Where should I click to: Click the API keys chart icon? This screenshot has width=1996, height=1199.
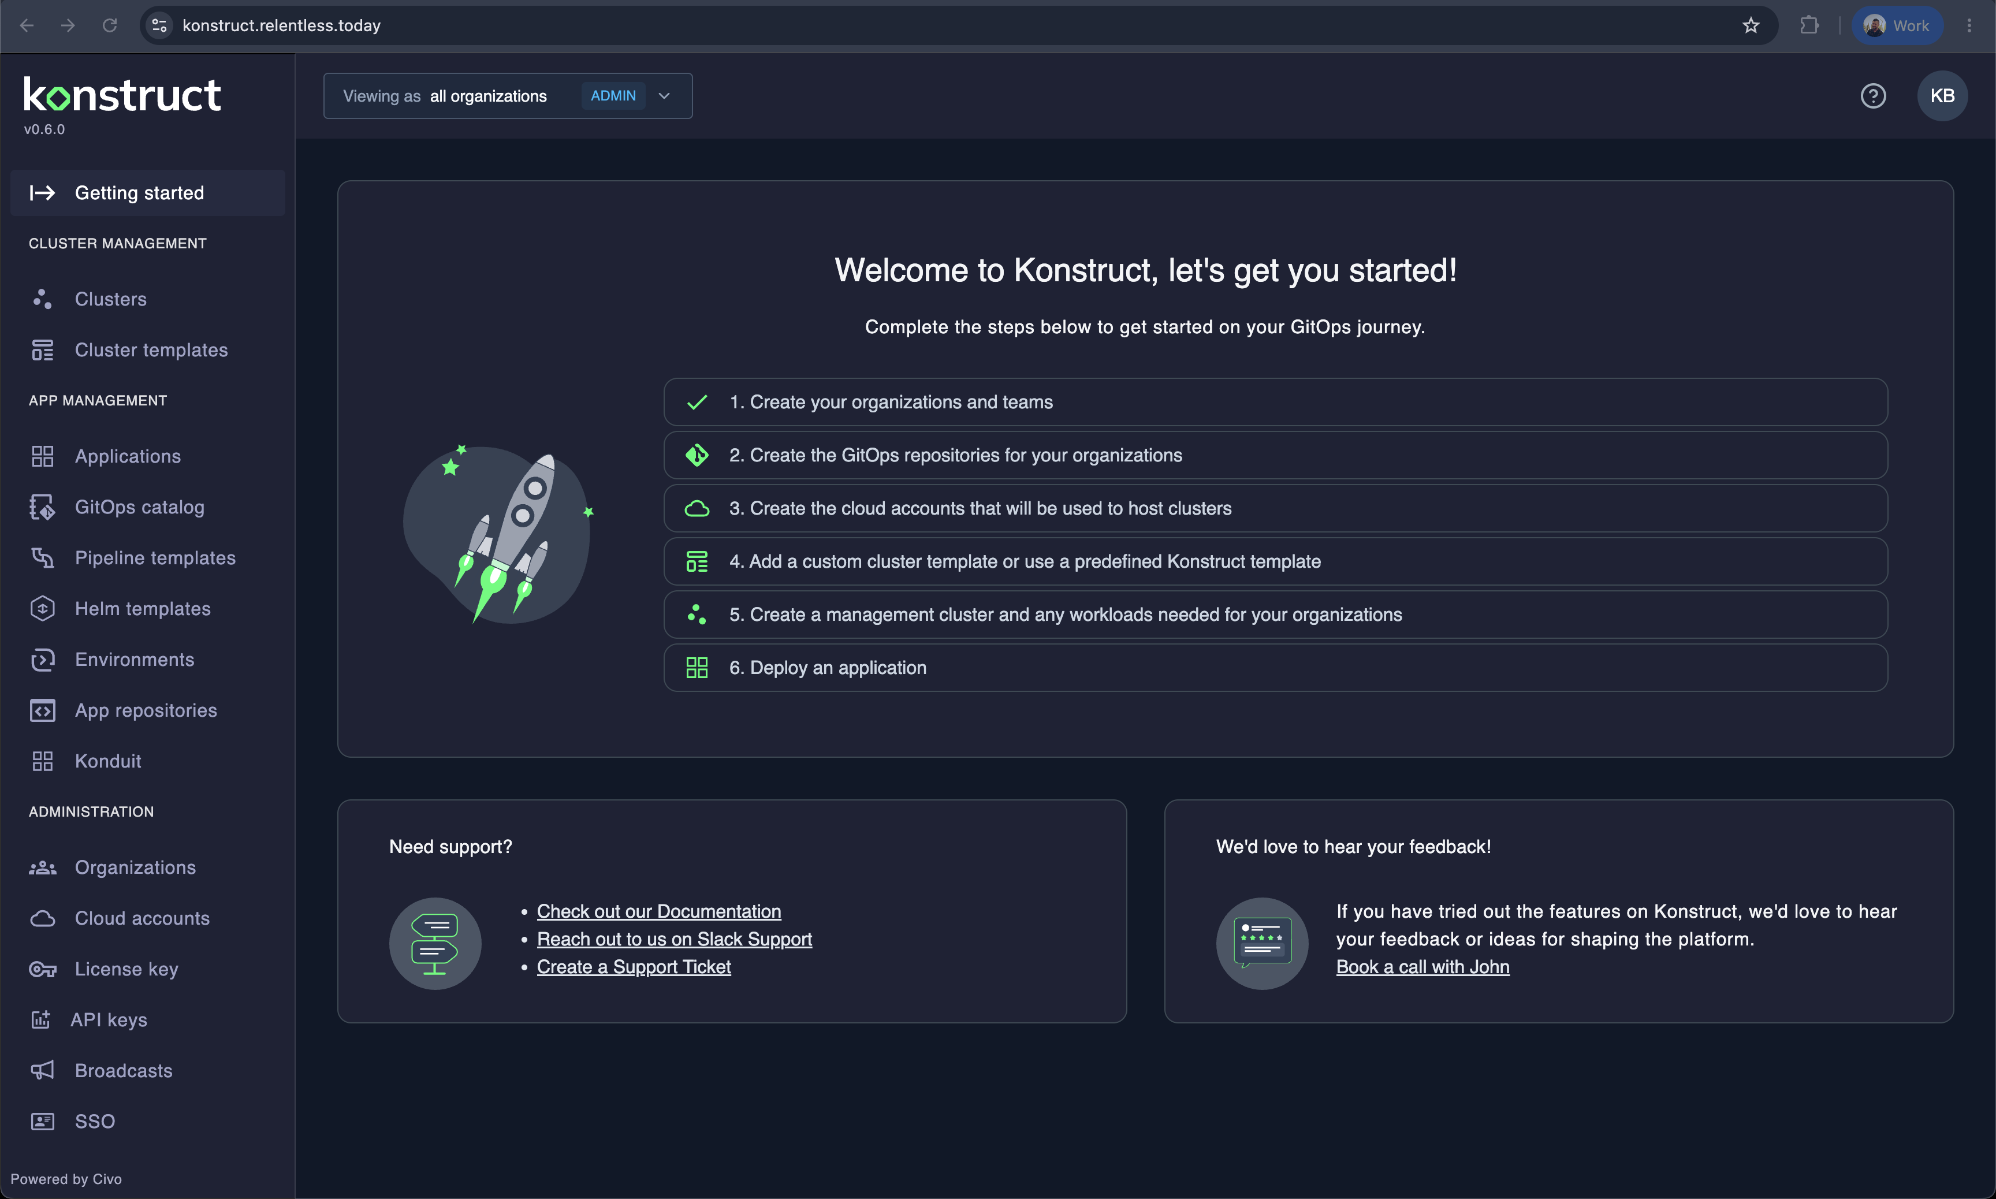pyautogui.click(x=40, y=1019)
